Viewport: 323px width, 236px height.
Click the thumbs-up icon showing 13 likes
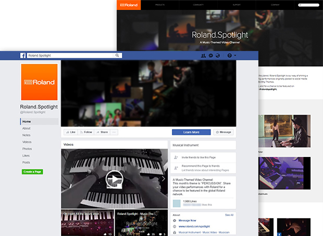pos(105,234)
